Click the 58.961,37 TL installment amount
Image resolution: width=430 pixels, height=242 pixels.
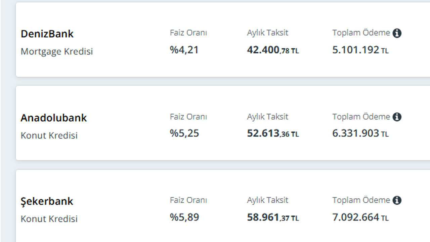tap(272, 217)
